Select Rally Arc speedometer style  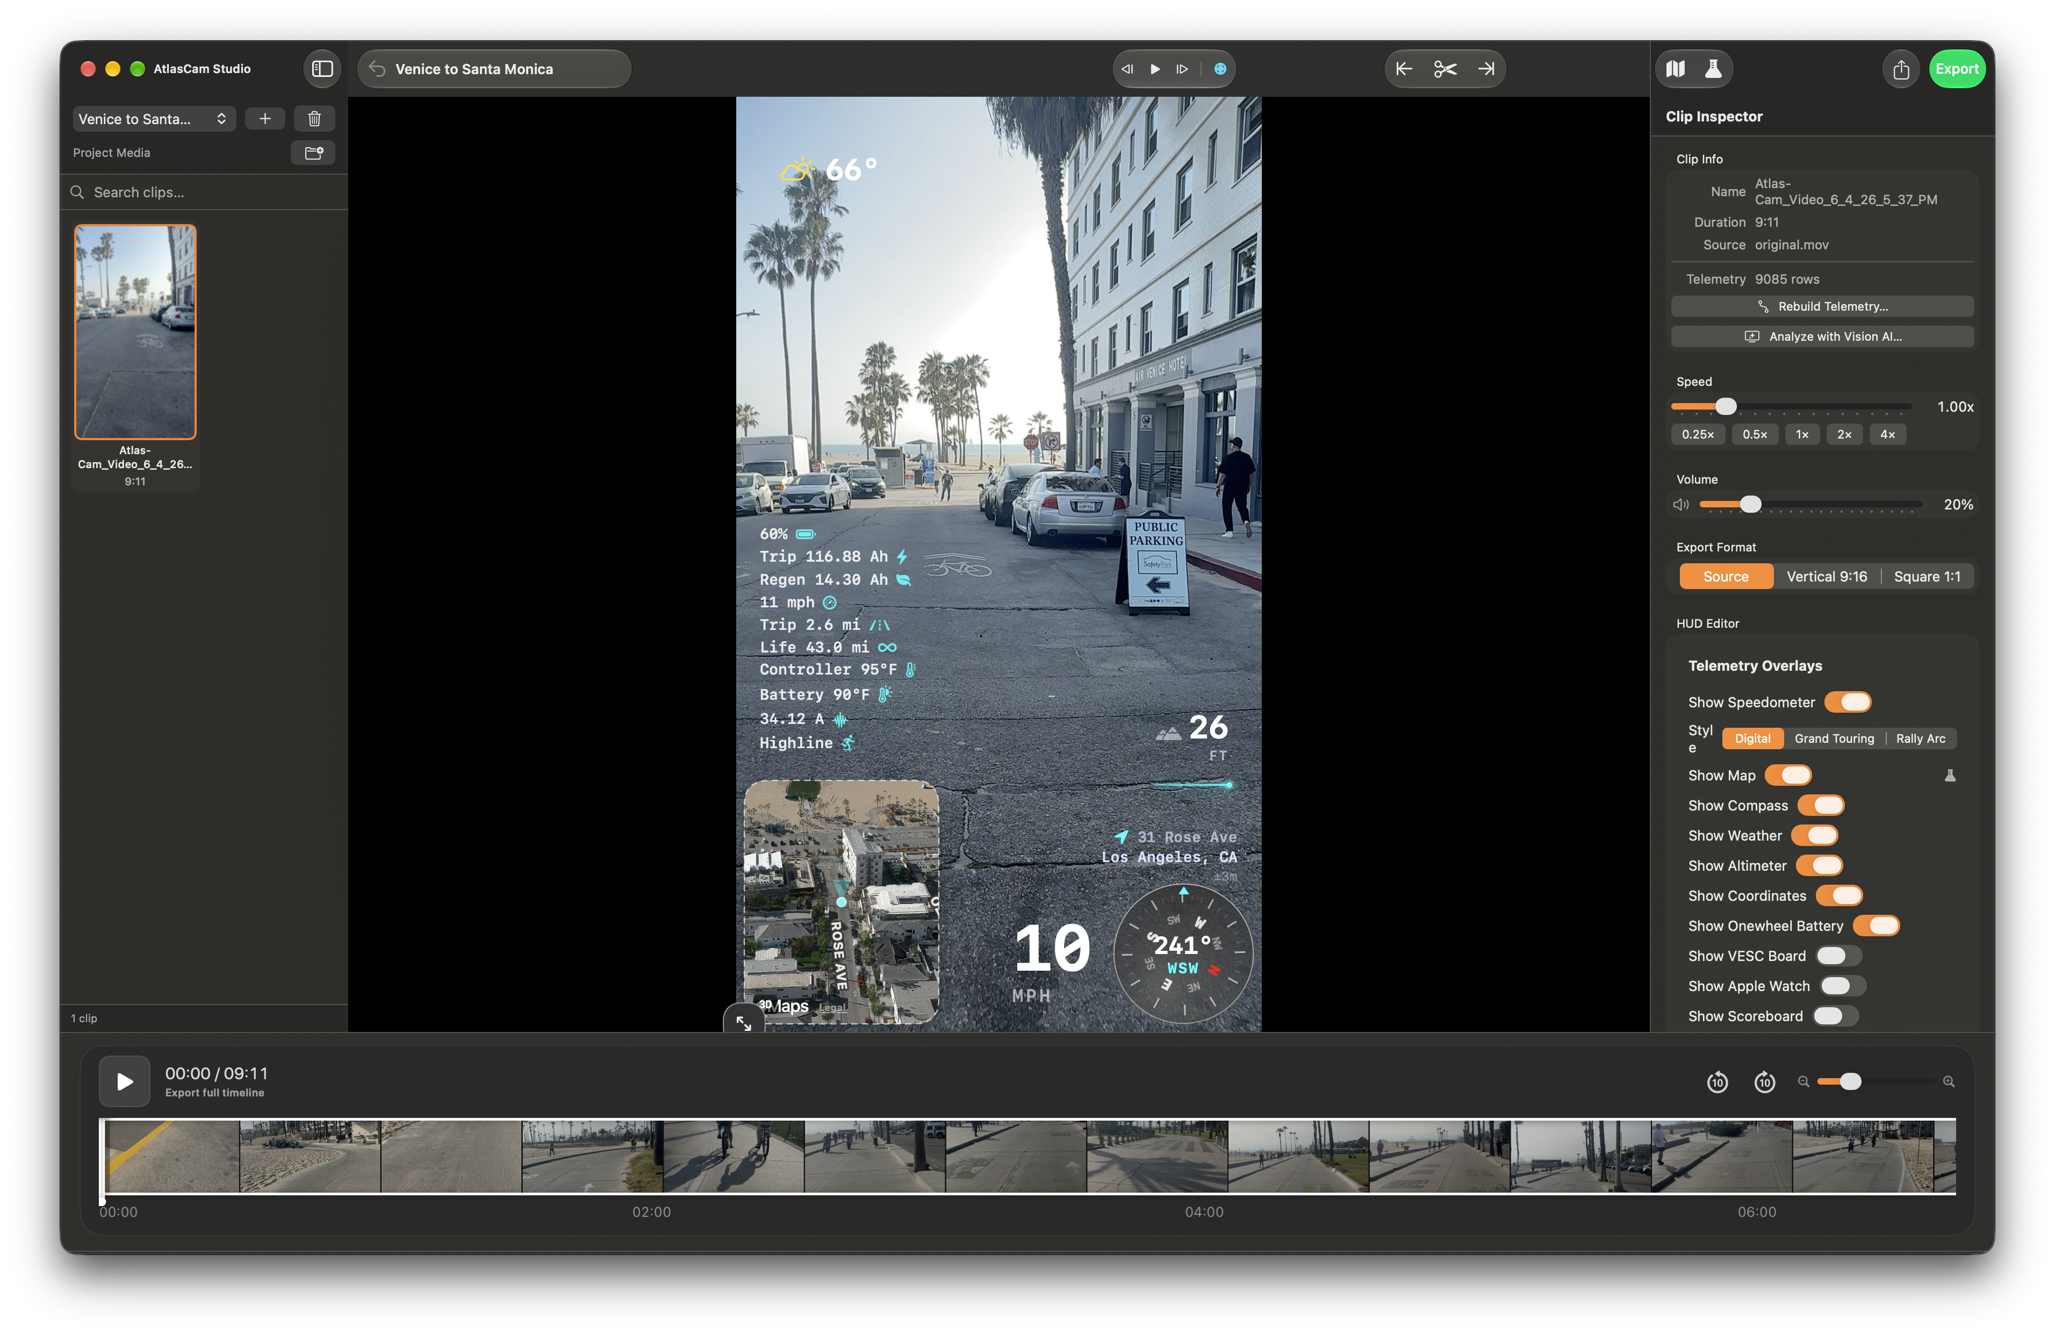(x=1920, y=739)
